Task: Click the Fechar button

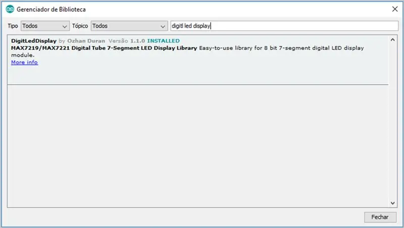Action: [x=380, y=217]
